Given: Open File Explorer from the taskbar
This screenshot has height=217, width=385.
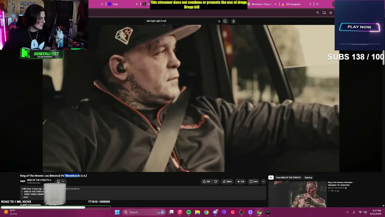Looking at the screenshot, I should click(197, 212).
